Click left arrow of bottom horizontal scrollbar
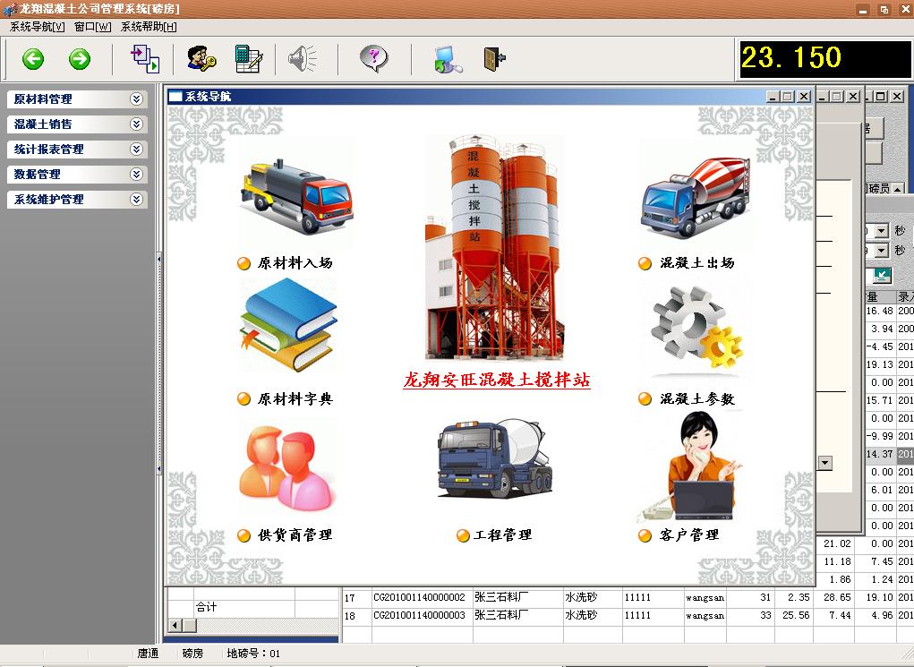 (x=176, y=625)
